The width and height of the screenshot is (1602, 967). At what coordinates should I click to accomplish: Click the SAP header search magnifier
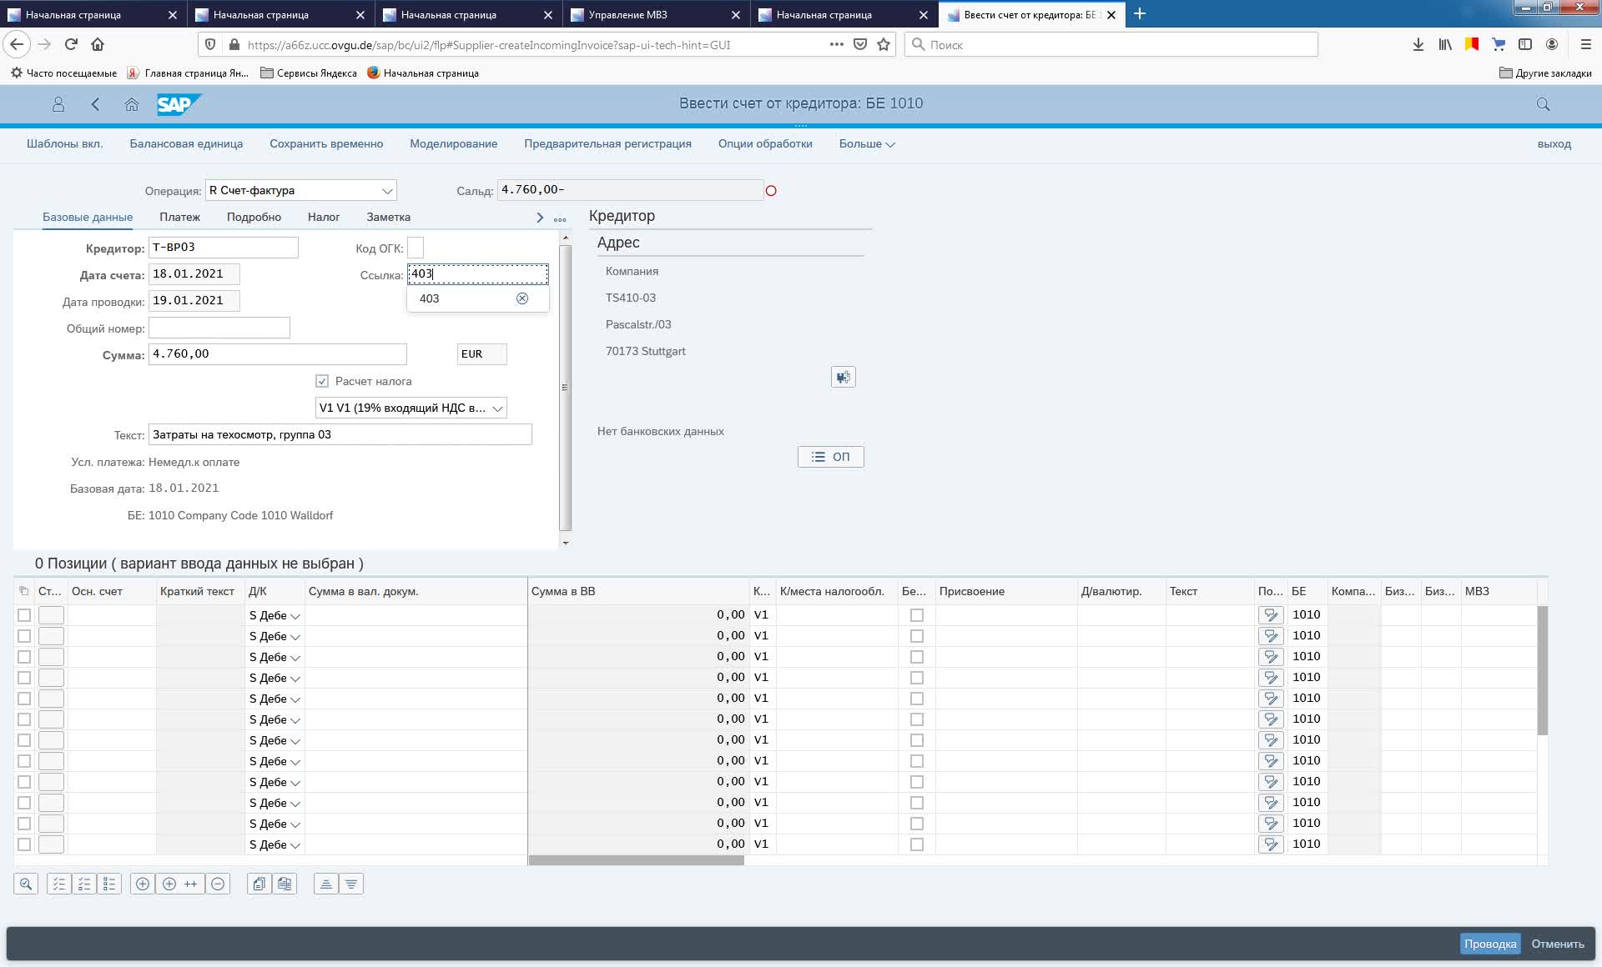click(1543, 104)
